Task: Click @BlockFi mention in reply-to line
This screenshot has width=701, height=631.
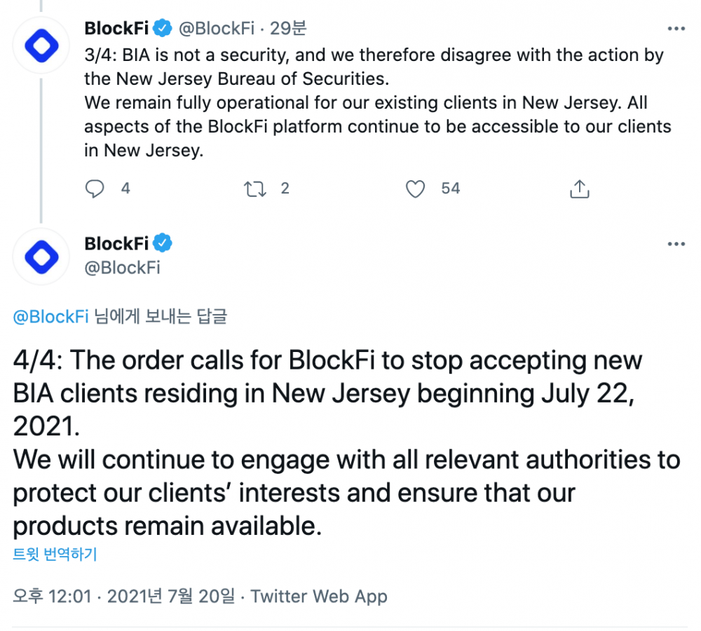Action: click(51, 317)
